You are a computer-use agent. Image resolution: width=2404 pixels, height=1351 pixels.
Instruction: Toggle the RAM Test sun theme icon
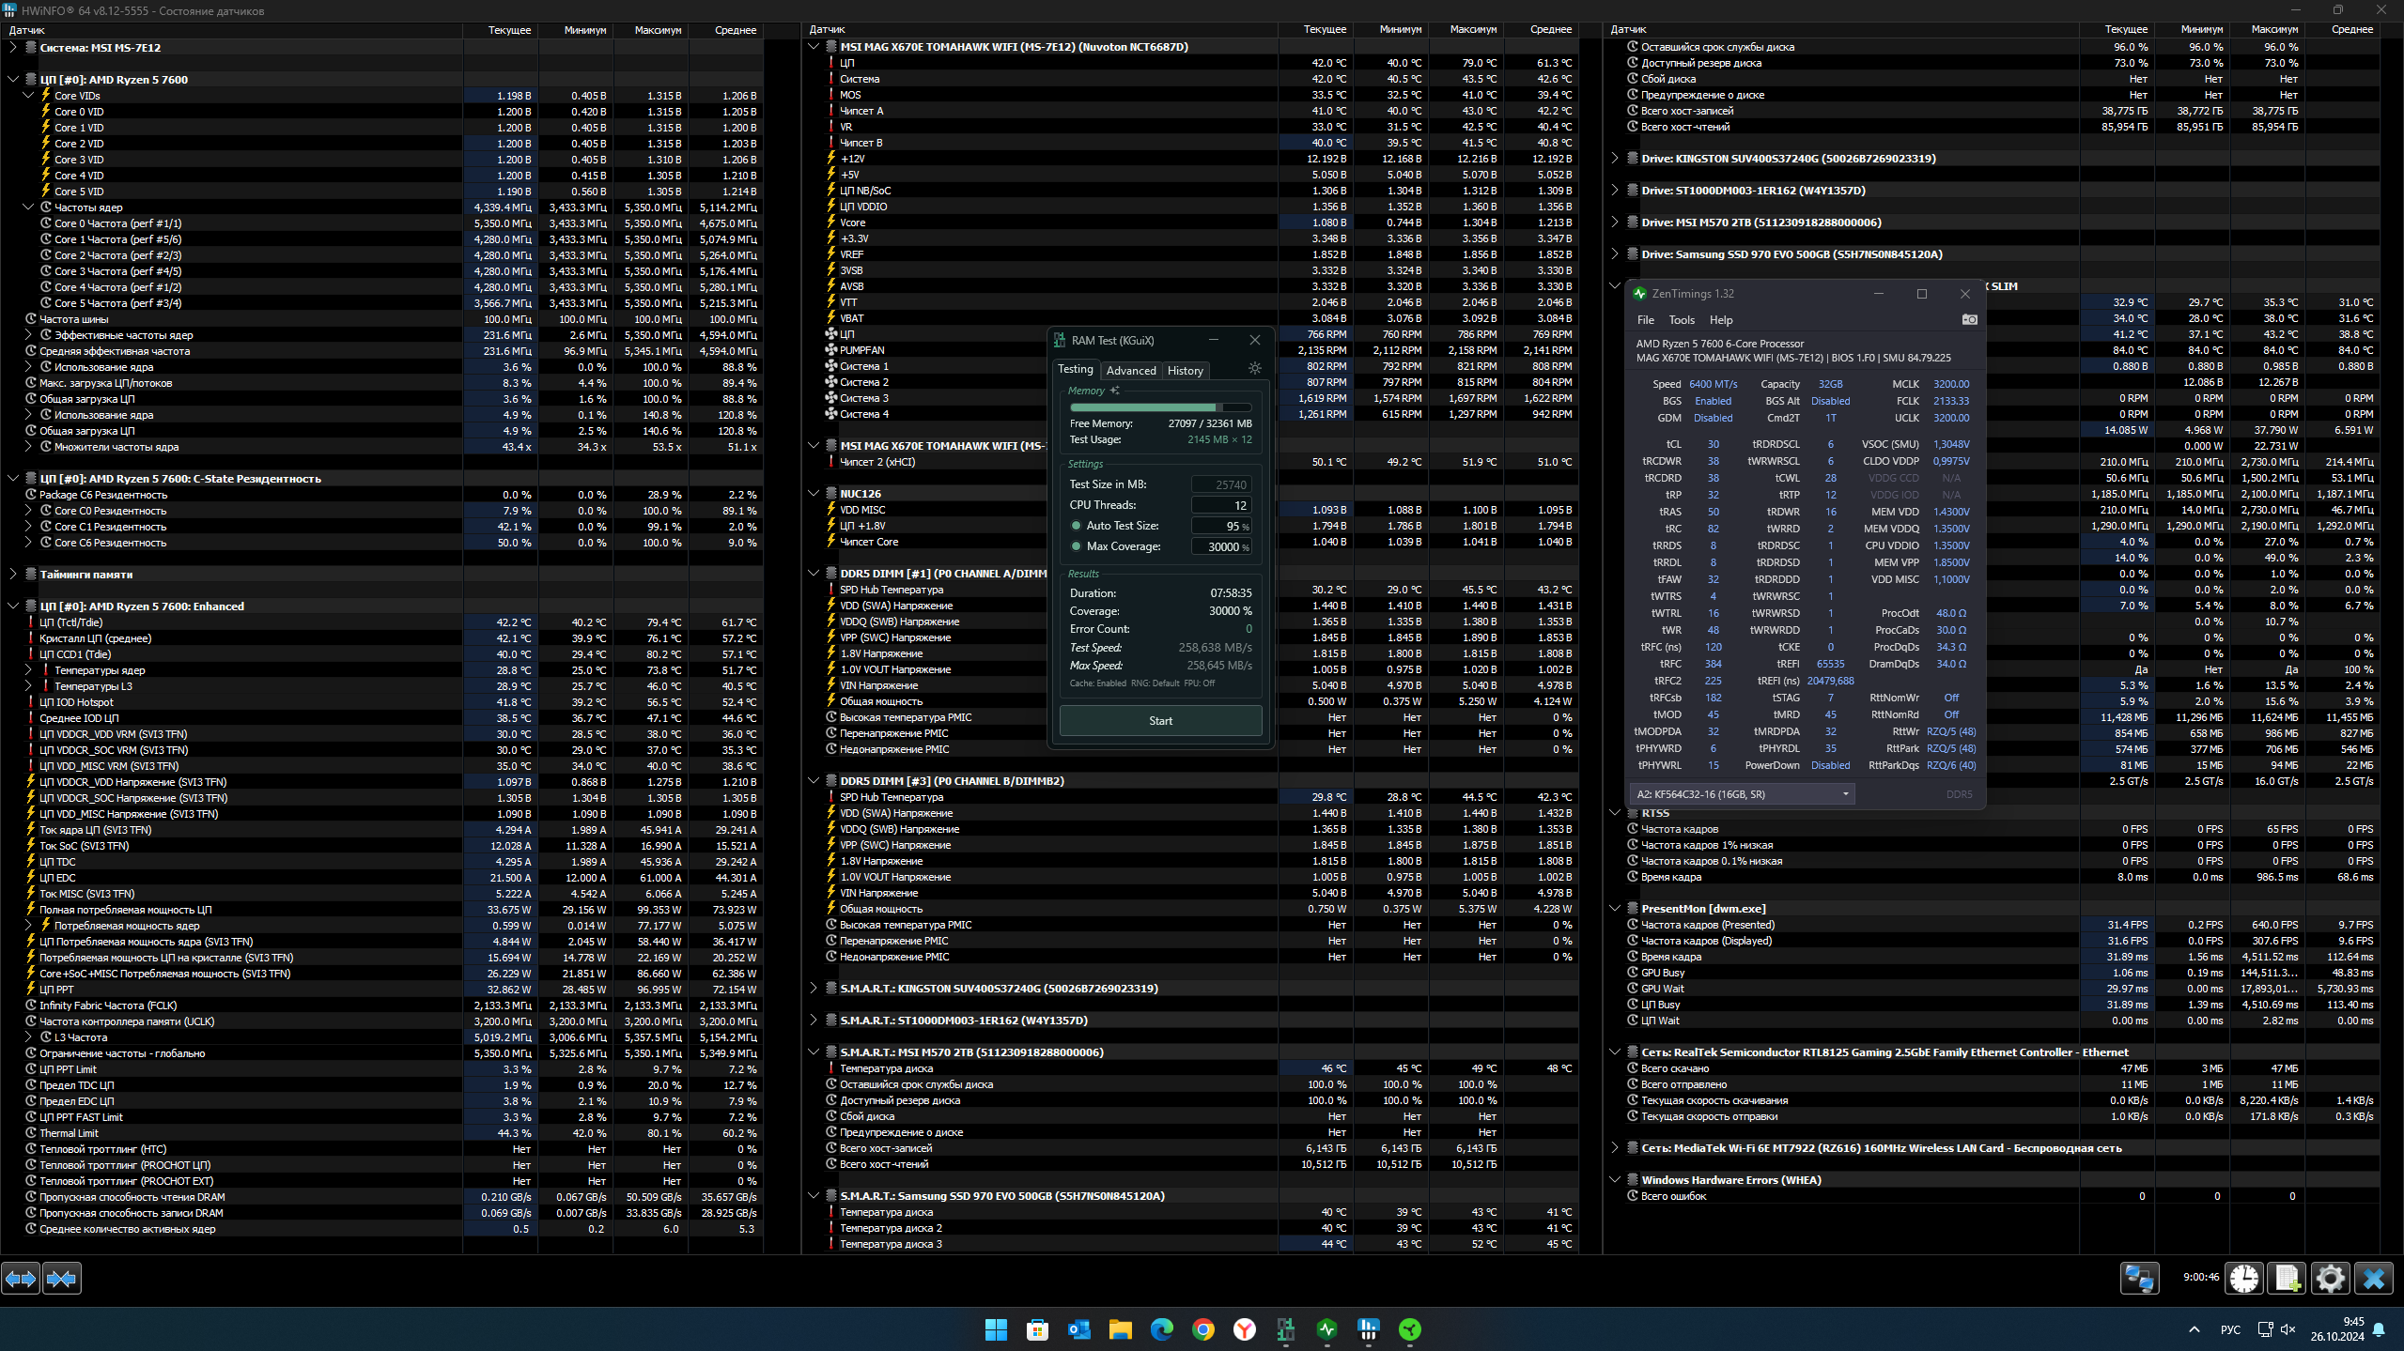coord(1254,369)
